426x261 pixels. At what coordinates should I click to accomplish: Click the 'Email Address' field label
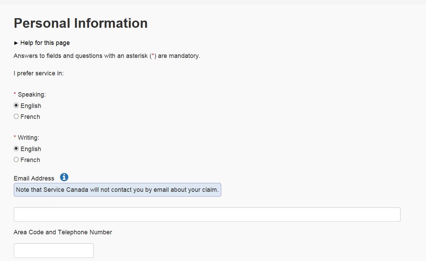pos(34,178)
